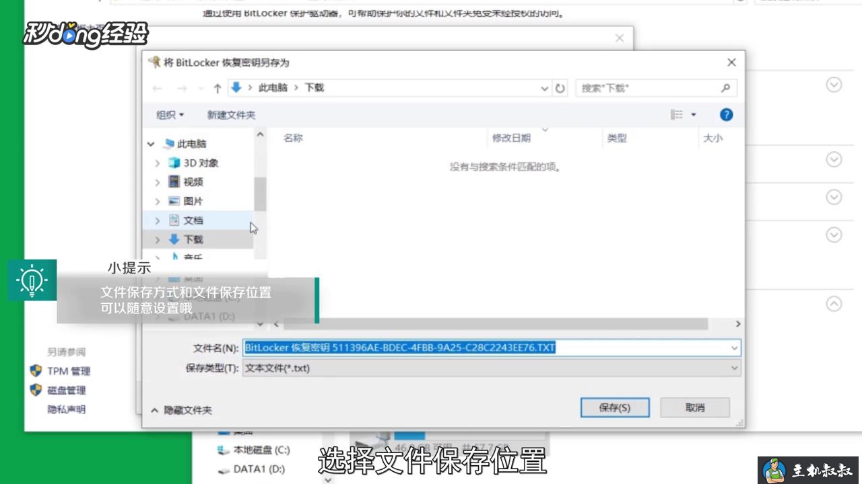Viewport: 862px width, 484px height.
Task: Click the Type (类型) column header
Action: coord(617,138)
